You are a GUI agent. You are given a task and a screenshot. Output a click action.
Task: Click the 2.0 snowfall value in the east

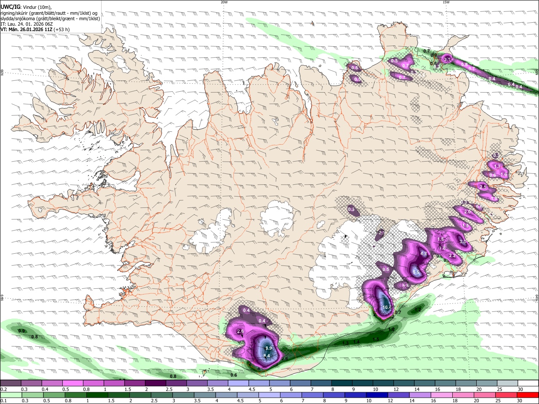tap(467, 212)
